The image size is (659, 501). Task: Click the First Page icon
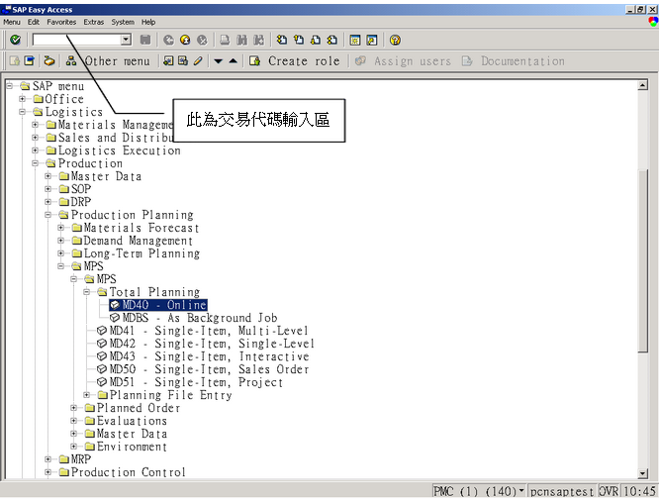click(282, 40)
